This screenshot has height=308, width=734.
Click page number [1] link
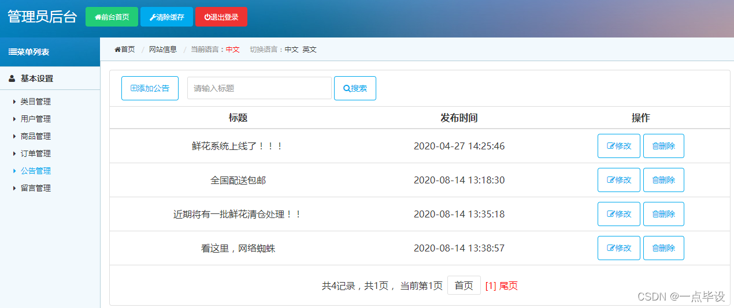pyautogui.click(x=491, y=286)
